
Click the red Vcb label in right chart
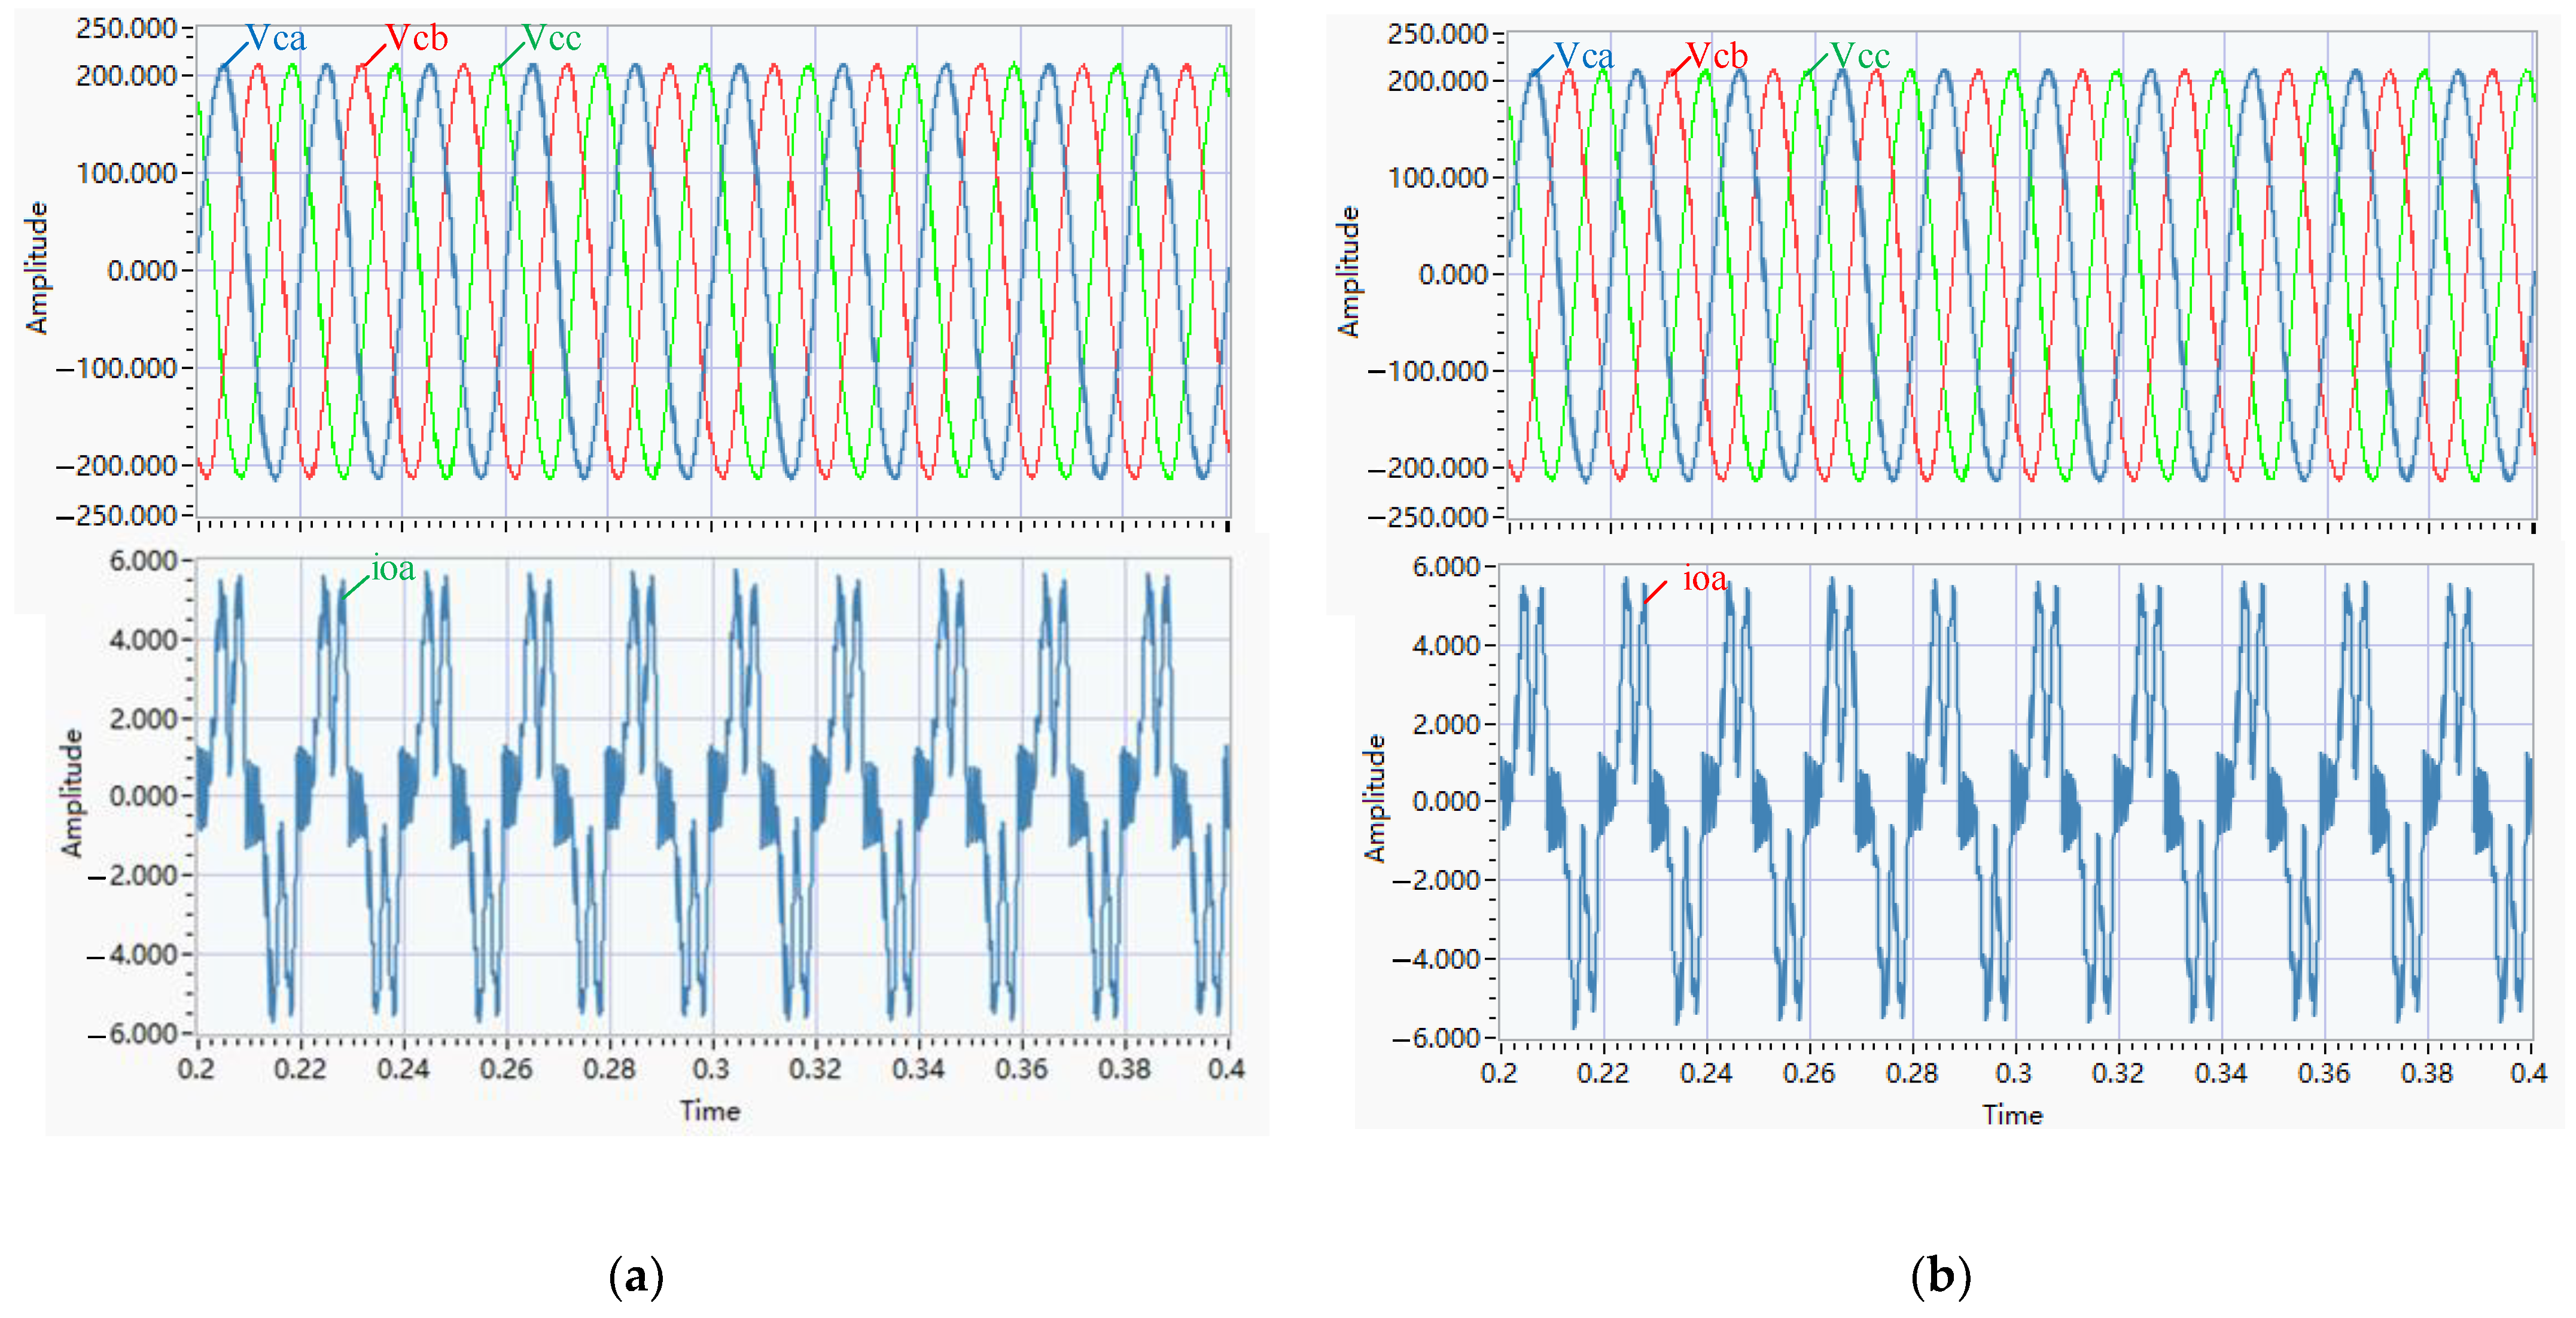[x=1717, y=56]
